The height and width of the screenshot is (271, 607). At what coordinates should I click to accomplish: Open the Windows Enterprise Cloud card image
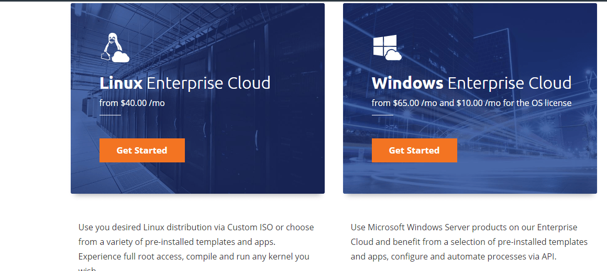(470, 99)
